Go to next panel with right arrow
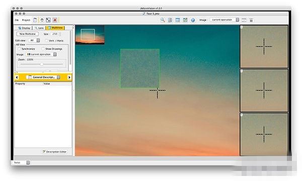 (69, 77)
